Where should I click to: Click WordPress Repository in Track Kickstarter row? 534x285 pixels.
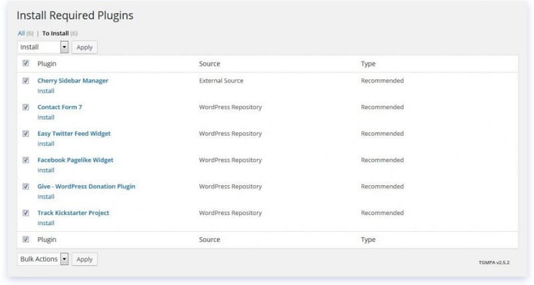click(x=230, y=213)
